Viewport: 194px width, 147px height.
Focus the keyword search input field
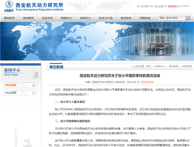(x=172, y=18)
